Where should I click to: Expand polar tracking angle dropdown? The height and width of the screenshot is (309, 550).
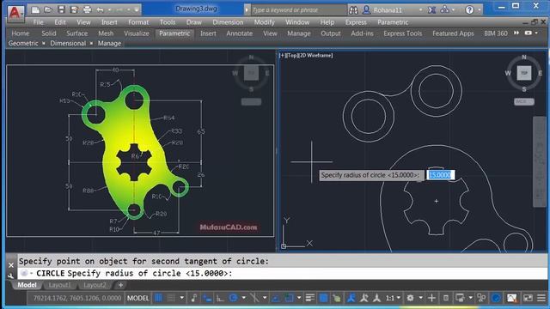click(x=243, y=298)
